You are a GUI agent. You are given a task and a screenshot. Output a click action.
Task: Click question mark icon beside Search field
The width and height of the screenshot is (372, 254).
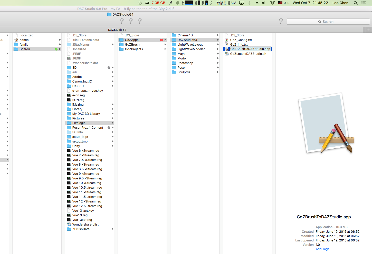(281, 21)
